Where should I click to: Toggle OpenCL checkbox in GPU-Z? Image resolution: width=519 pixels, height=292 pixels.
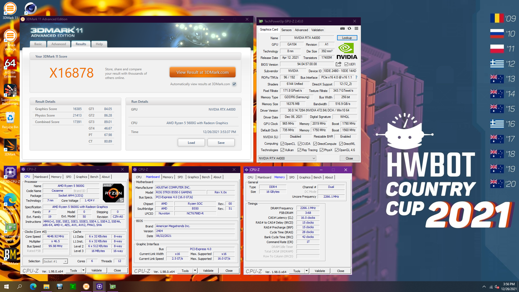coord(282,144)
